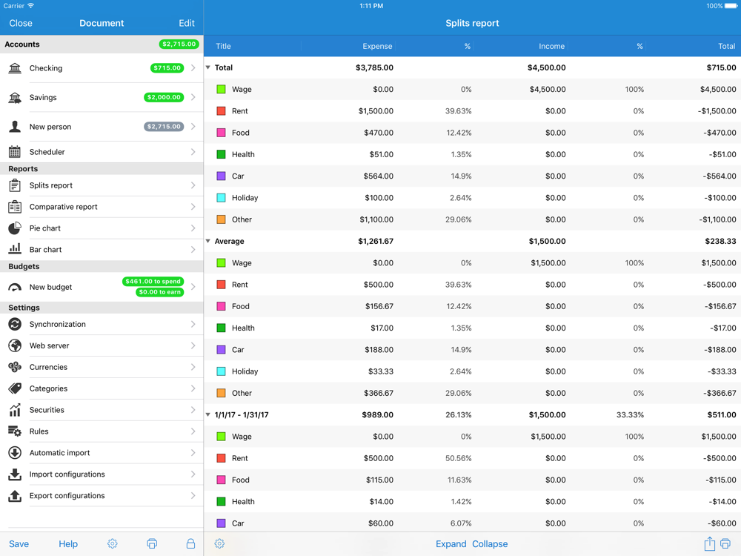Select the Holiday row under Average
The width and height of the screenshot is (741, 556).
point(472,371)
